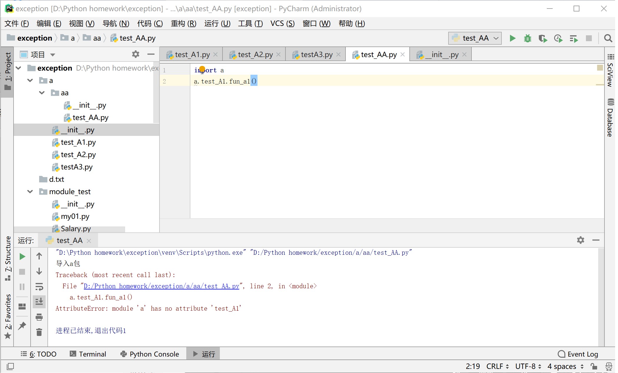Open the VCS (S) menu
This screenshot has height=373, width=618.
[x=283, y=24]
